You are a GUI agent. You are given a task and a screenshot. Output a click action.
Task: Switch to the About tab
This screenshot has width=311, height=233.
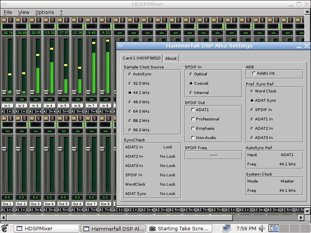(171, 59)
